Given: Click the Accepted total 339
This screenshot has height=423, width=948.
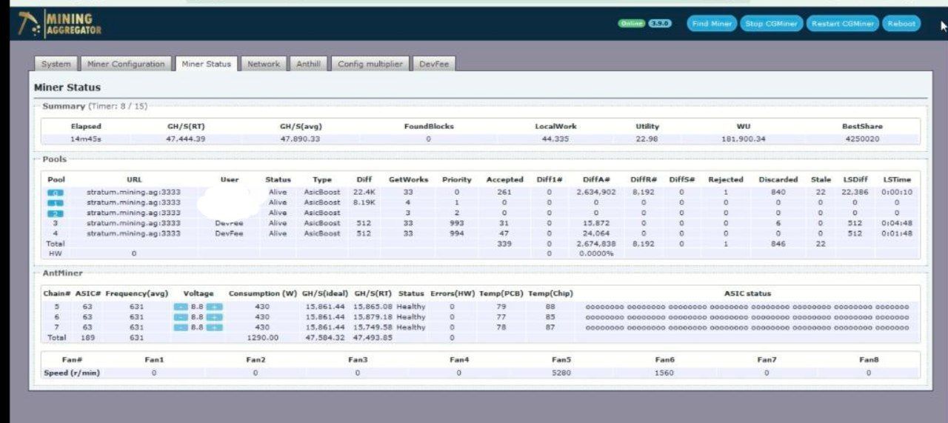Looking at the screenshot, I should 504,244.
